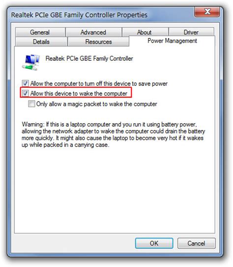Screen dimensions: 233x267
Task: Click the network adapter device icon
Action: click(x=31, y=62)
